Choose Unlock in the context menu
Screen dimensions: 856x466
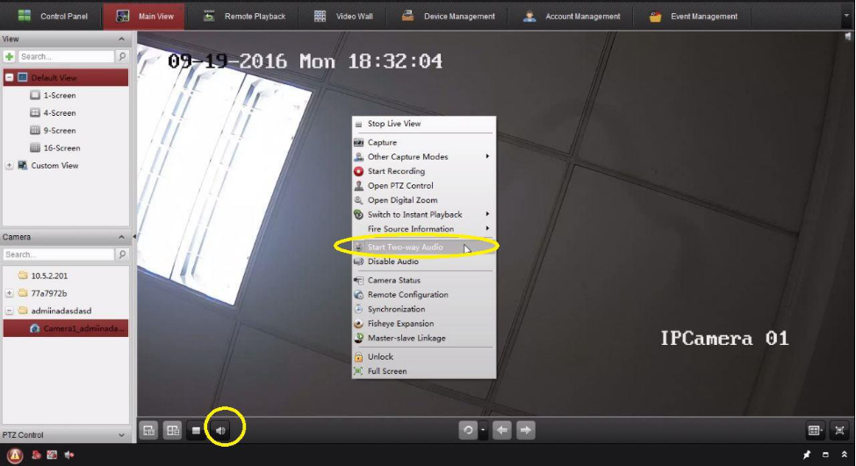(380, 357)
